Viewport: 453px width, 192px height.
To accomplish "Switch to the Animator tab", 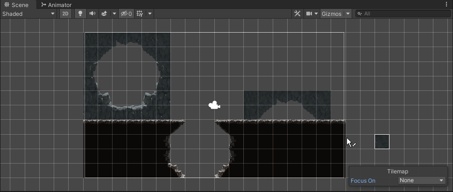I will point(57,5).
